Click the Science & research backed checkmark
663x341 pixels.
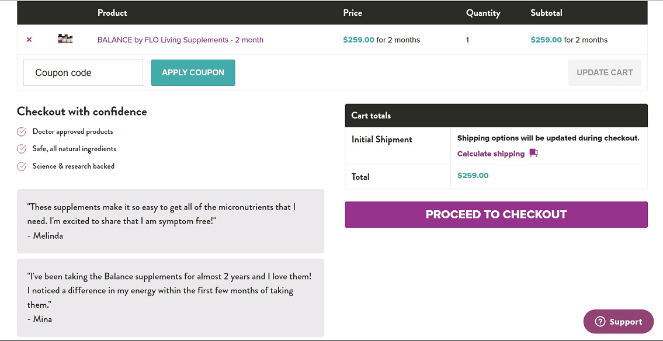[22, 166]
